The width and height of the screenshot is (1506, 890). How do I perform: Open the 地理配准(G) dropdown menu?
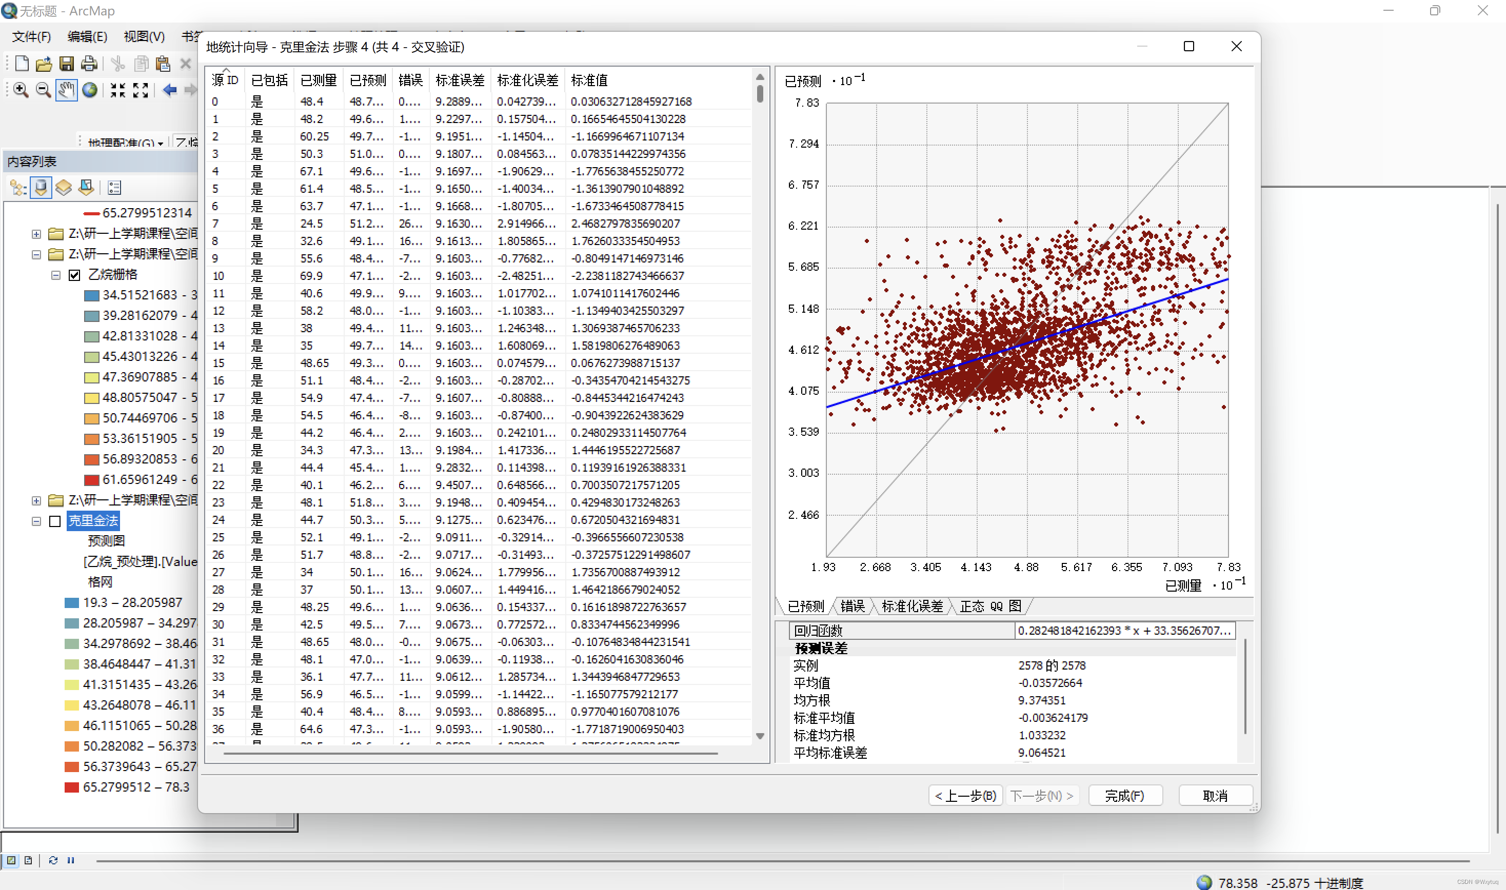tap(126, 144)
